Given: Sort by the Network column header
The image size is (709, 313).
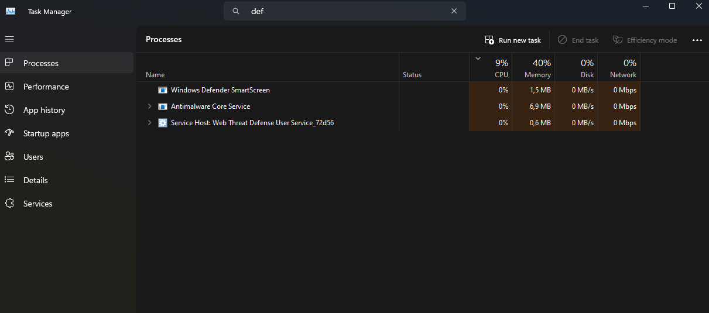Looking at the screenshot, I should coord(619,67).
